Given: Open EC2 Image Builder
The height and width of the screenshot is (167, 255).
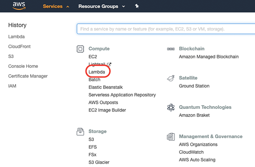Looking at the screenshot, I should coord(107,110).
